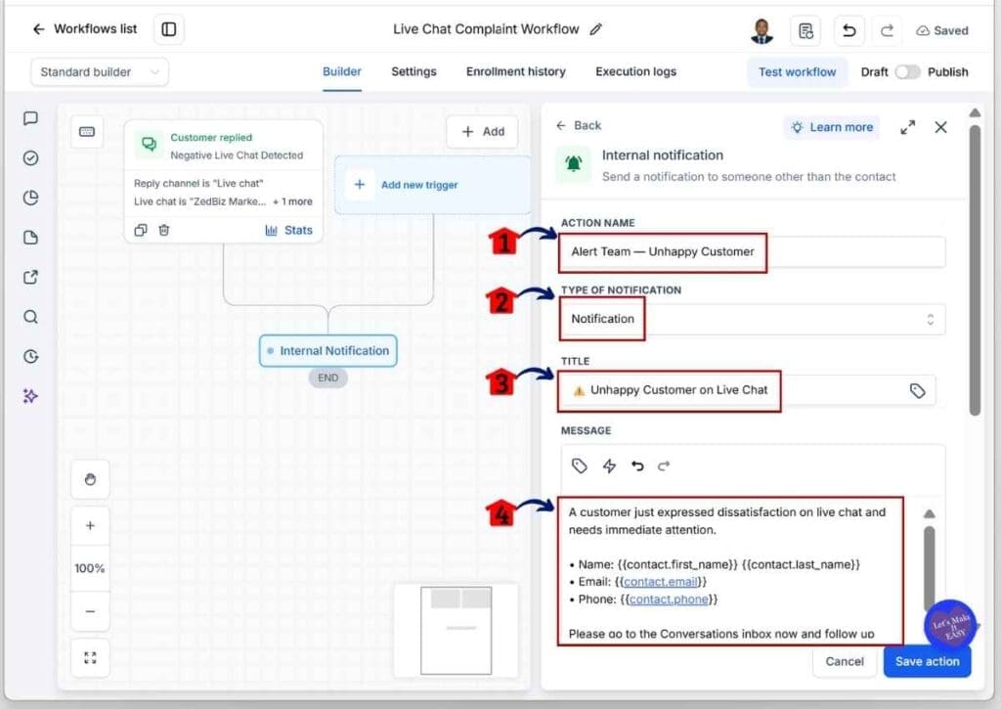Zoom out on the canvas

[90, 611]
